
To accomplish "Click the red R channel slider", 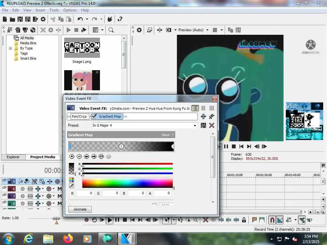I will tap(127, 164).
